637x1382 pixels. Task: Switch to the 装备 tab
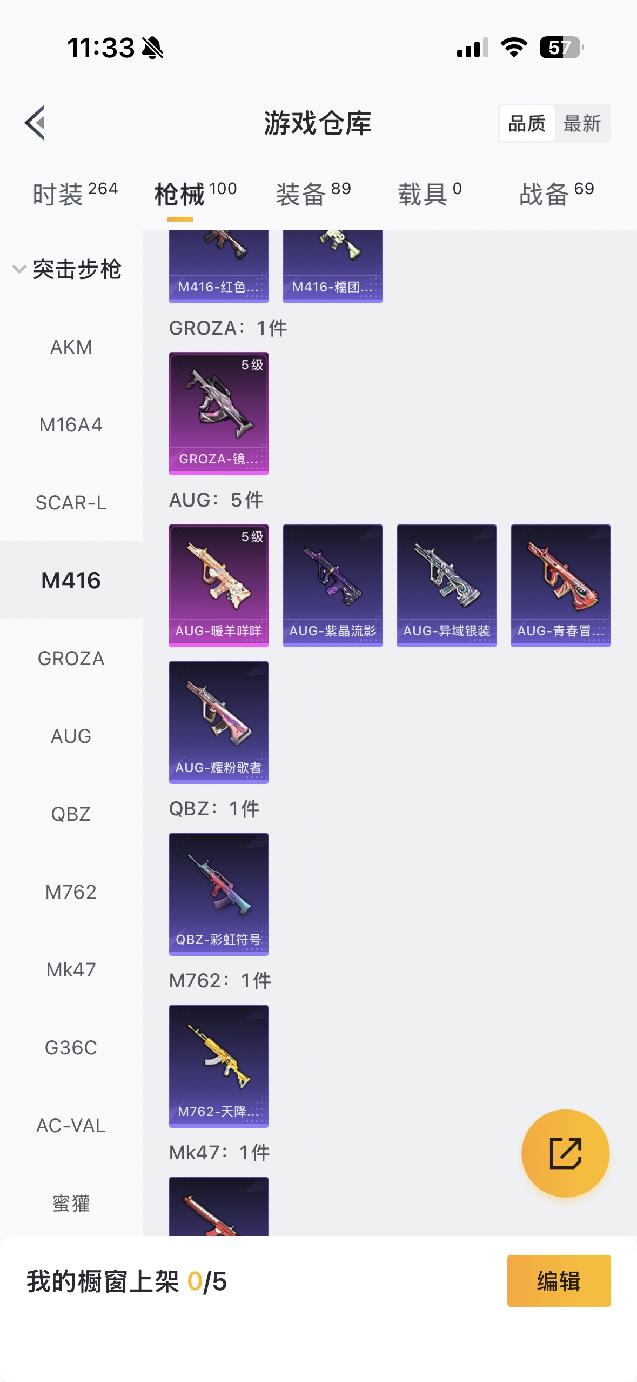pos(313,194)
